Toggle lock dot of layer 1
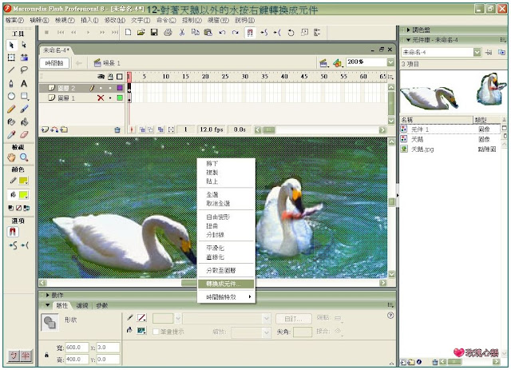511x370 pixels. pos(110,97)
